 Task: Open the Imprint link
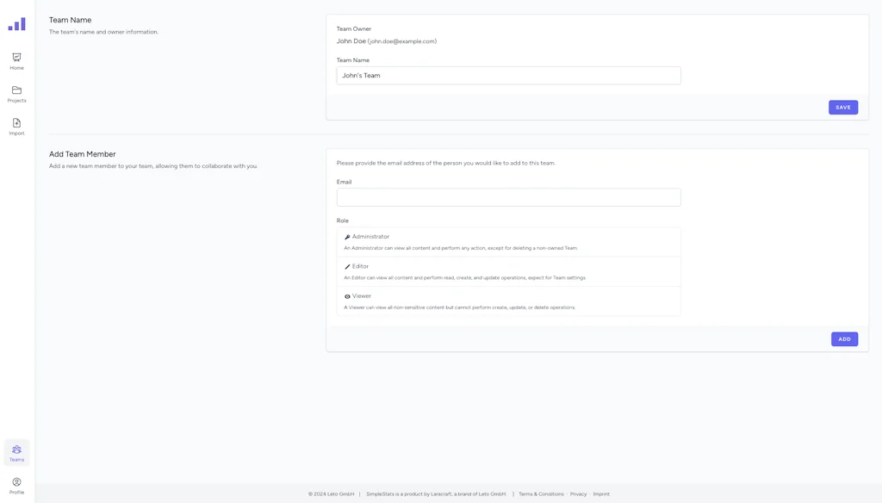(600, 494)
